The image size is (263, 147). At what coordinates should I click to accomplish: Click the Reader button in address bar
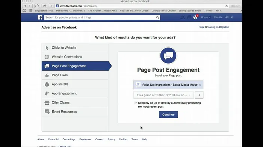point(235,6)
